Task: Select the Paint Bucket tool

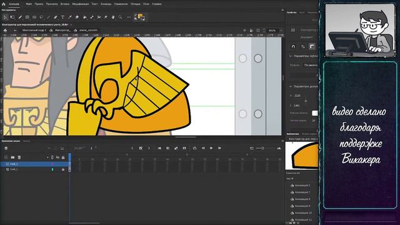Action: pyautogui.click(x=85, y=17)
